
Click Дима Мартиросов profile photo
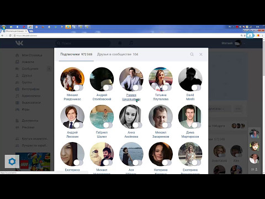190,117
